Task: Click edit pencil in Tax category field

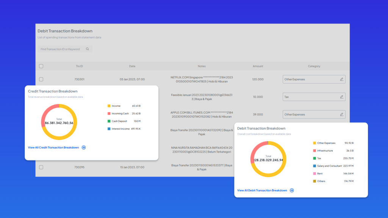Action: (x=341, y=97)
